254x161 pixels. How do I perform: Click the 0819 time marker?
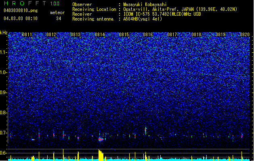coord(220,35)
